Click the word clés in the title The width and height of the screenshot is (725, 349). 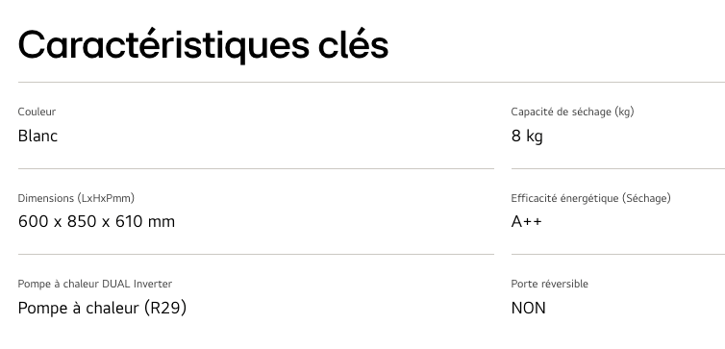[354, 45]
